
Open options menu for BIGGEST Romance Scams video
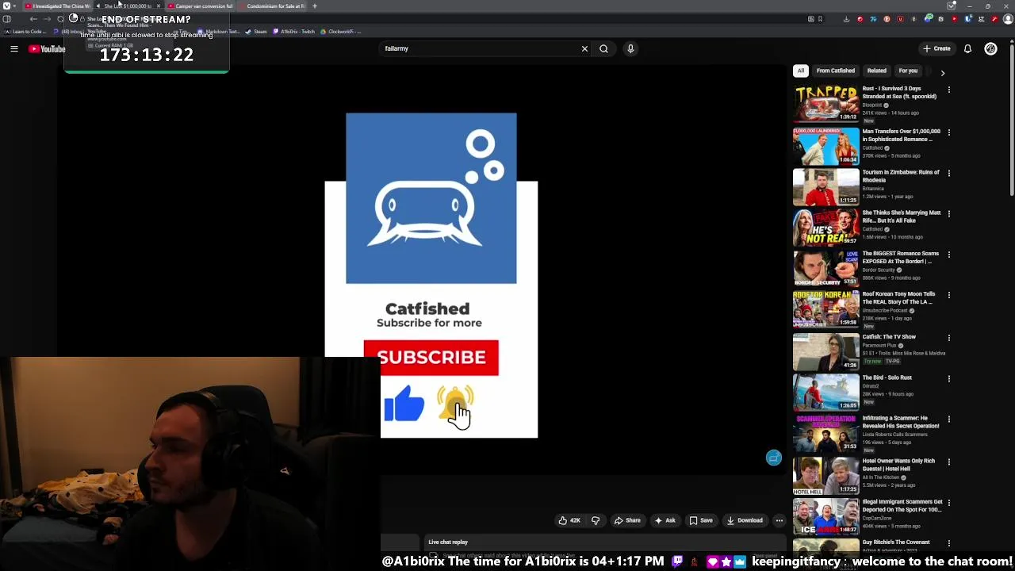pos(948,255)
